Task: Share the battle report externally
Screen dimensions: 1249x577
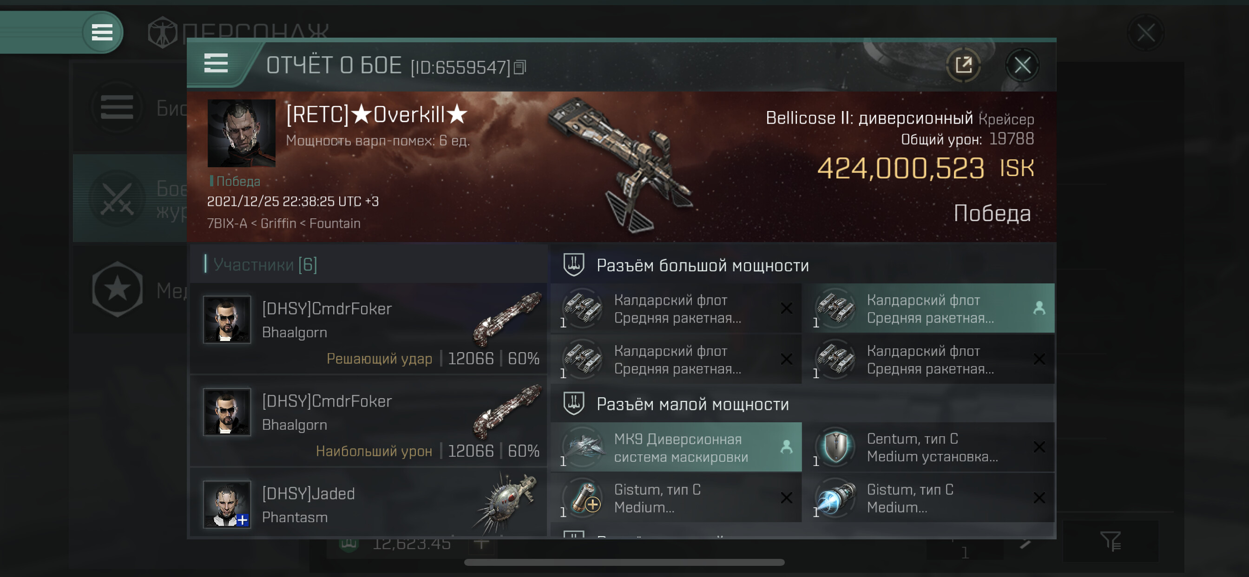Action: tap(963, 65)
